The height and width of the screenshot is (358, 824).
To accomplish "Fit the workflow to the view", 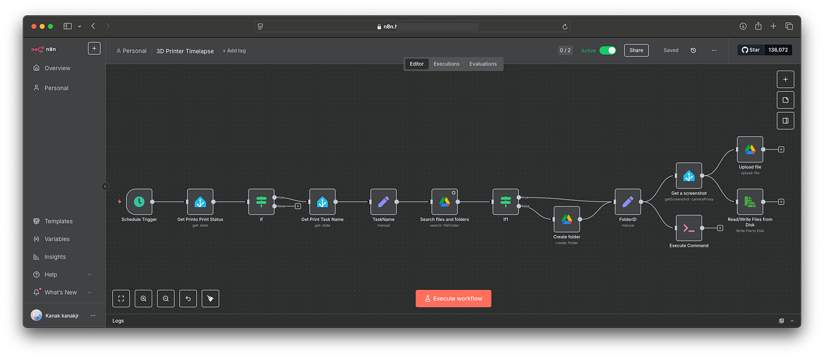I will (121, 299).
